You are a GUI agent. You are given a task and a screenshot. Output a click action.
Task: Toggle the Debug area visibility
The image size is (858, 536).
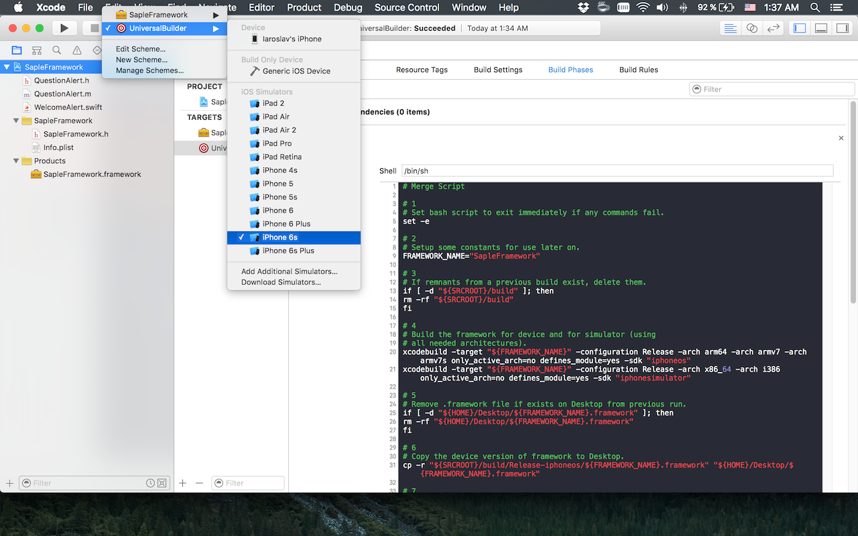(x=820, y=28)
